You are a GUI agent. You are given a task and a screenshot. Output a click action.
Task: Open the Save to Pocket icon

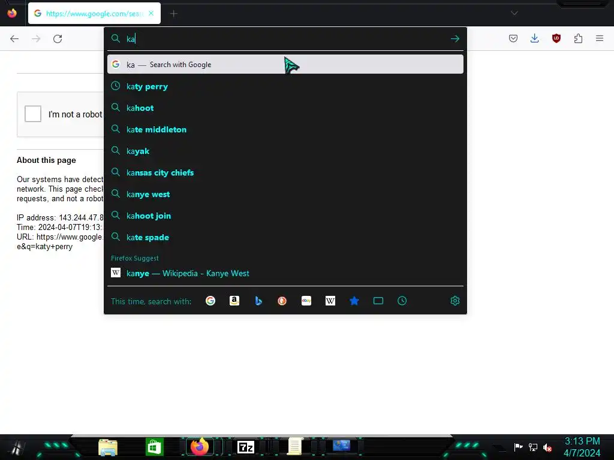513,38
